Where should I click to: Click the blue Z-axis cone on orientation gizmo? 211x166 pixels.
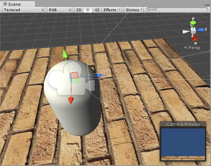[x=200, y=30]
